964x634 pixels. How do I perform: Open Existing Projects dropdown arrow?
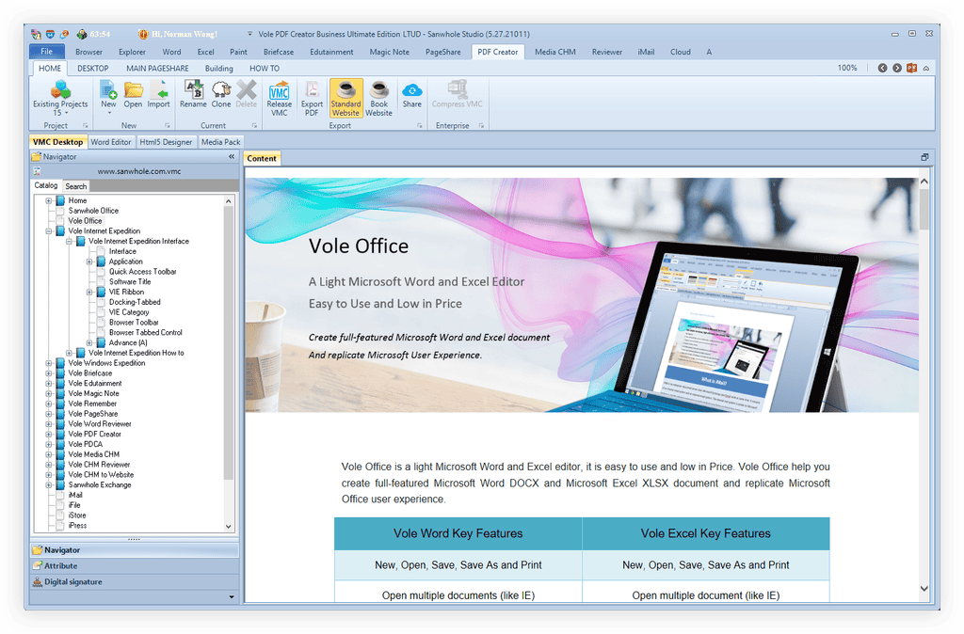coord(67,113)
